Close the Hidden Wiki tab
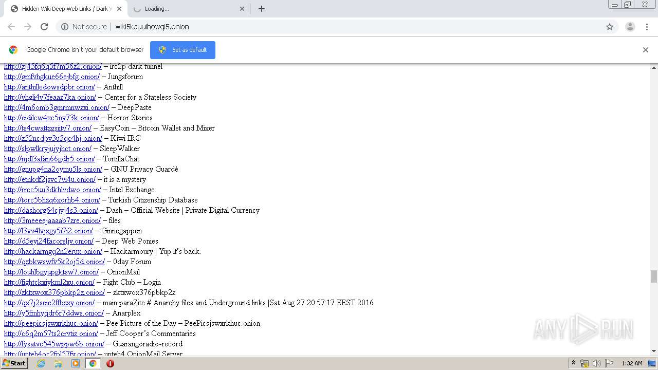 (119, 9)
